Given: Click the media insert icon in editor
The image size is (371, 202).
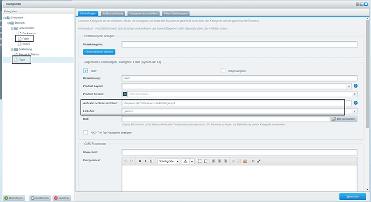Looking at the screenshot, I should (245, 161).
